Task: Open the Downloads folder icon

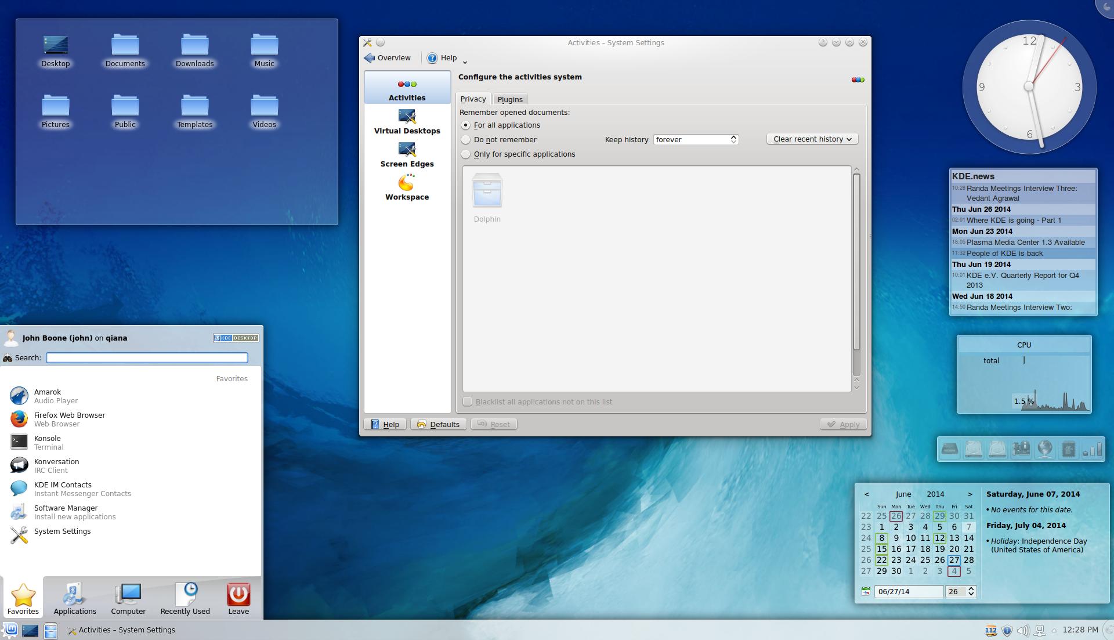Action: click(x=194, y=51)
